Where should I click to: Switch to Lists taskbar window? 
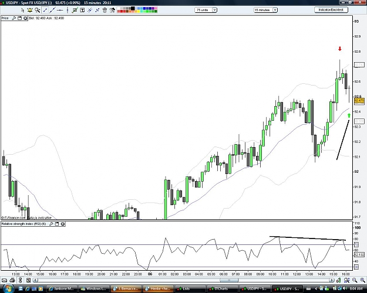[190, 289]
